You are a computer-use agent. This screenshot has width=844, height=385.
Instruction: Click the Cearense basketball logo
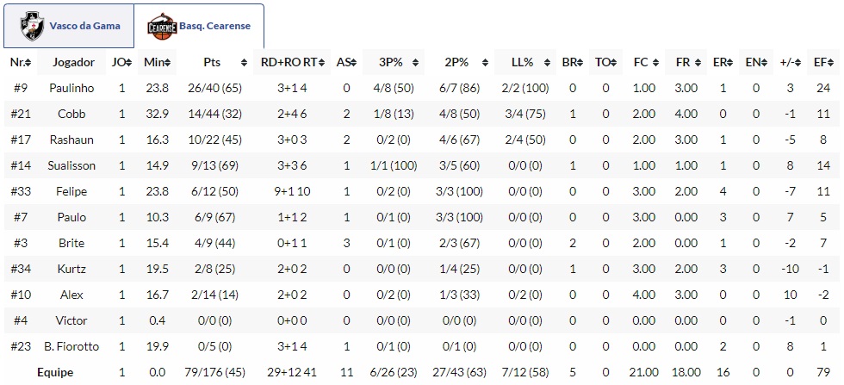click(x=161, y=26)
